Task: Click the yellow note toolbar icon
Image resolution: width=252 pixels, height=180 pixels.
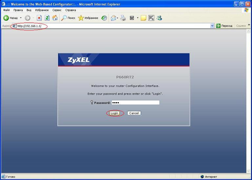Action: 143,18
